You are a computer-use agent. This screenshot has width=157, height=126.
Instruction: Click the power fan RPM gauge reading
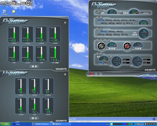pos(112,45)
